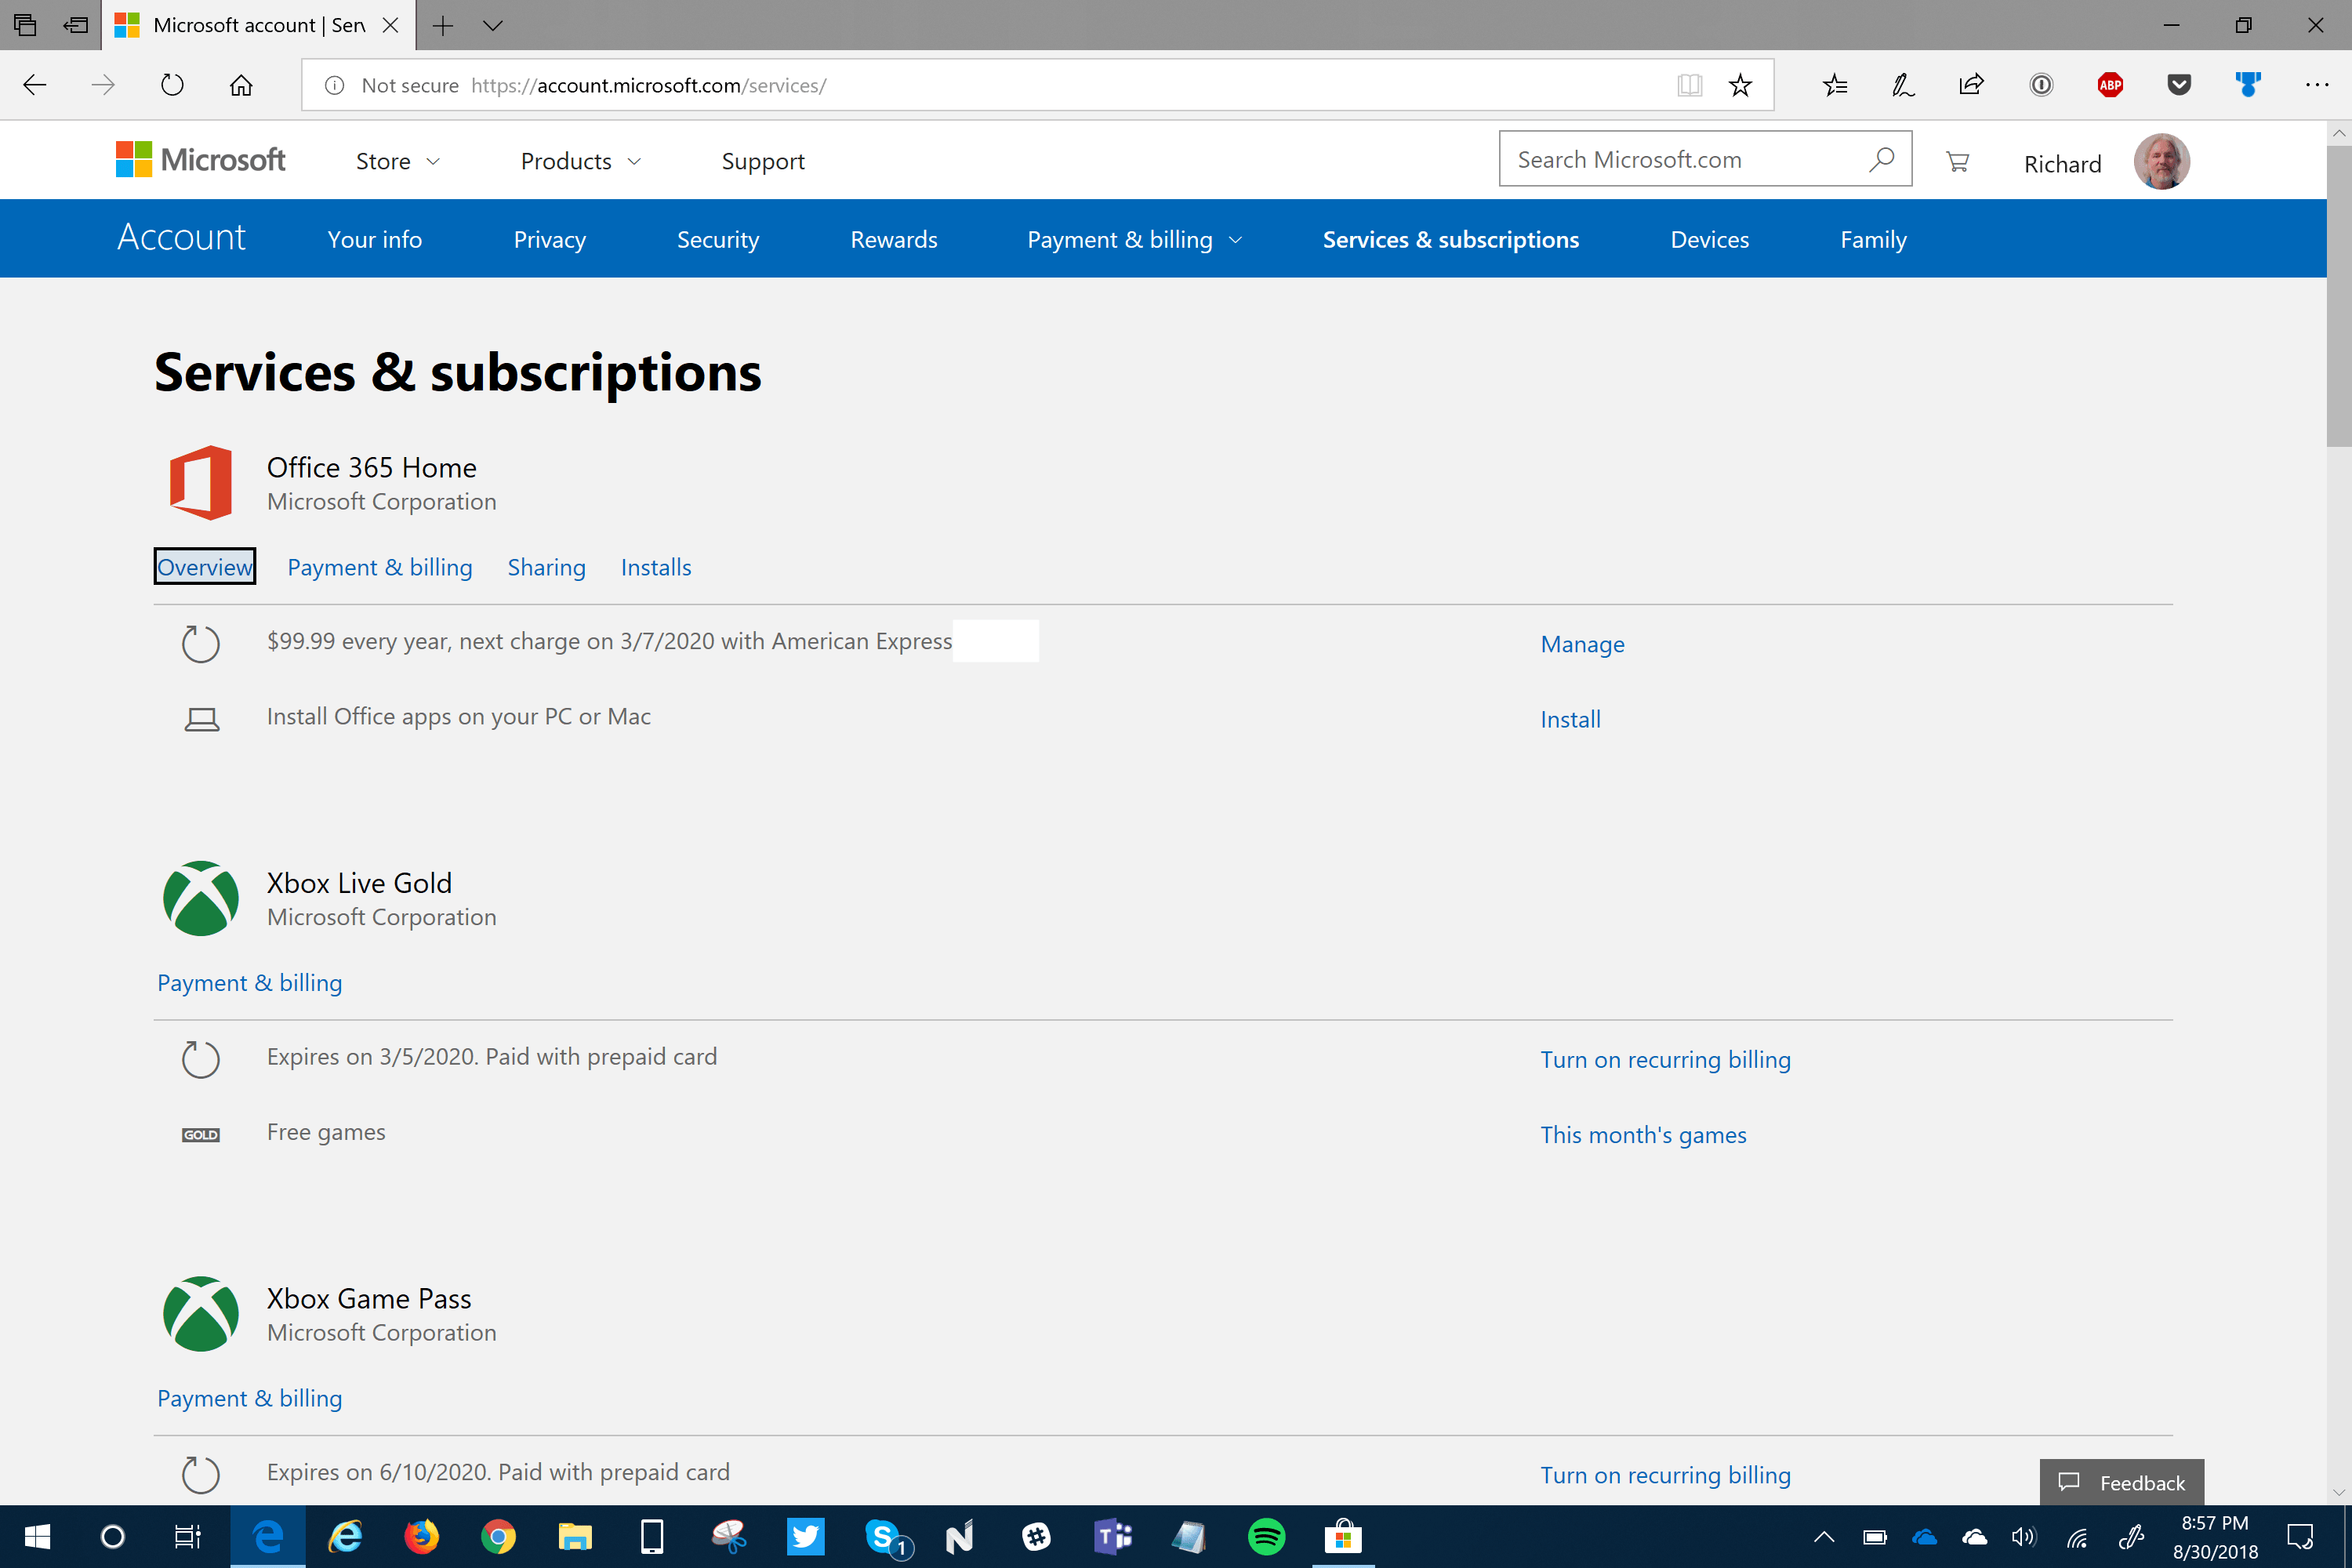
Task: Click the Search Microsoft.com input field
Action: pos(1680,158)
